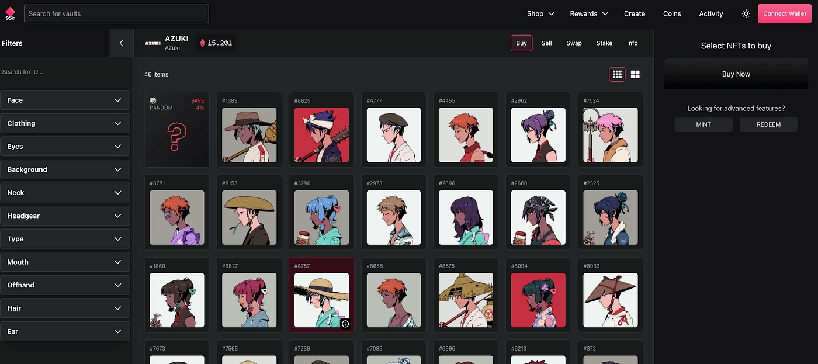The image size is (818, 364).
Task: Select the Random question mark card
Action: (176, 130)
